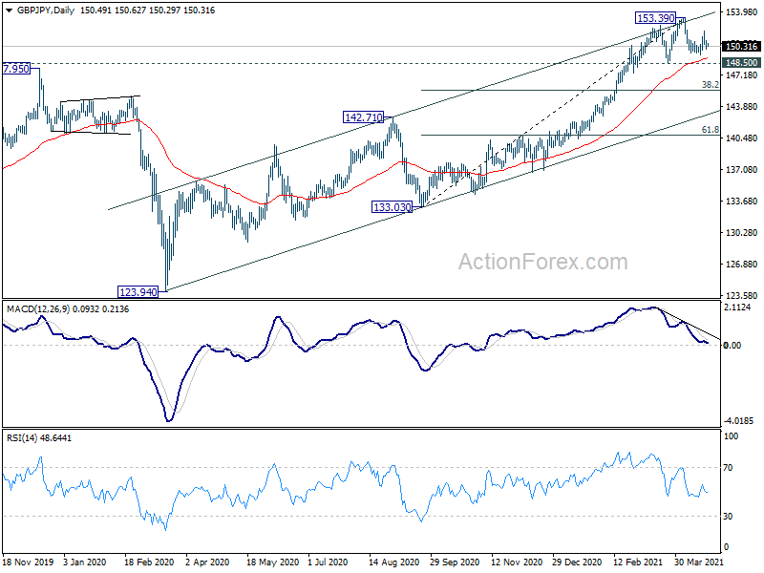Viewport: 764px width, 573px height.
Task: Click the 12 Feb 2021 date label
Action: [x=638, y=562]
